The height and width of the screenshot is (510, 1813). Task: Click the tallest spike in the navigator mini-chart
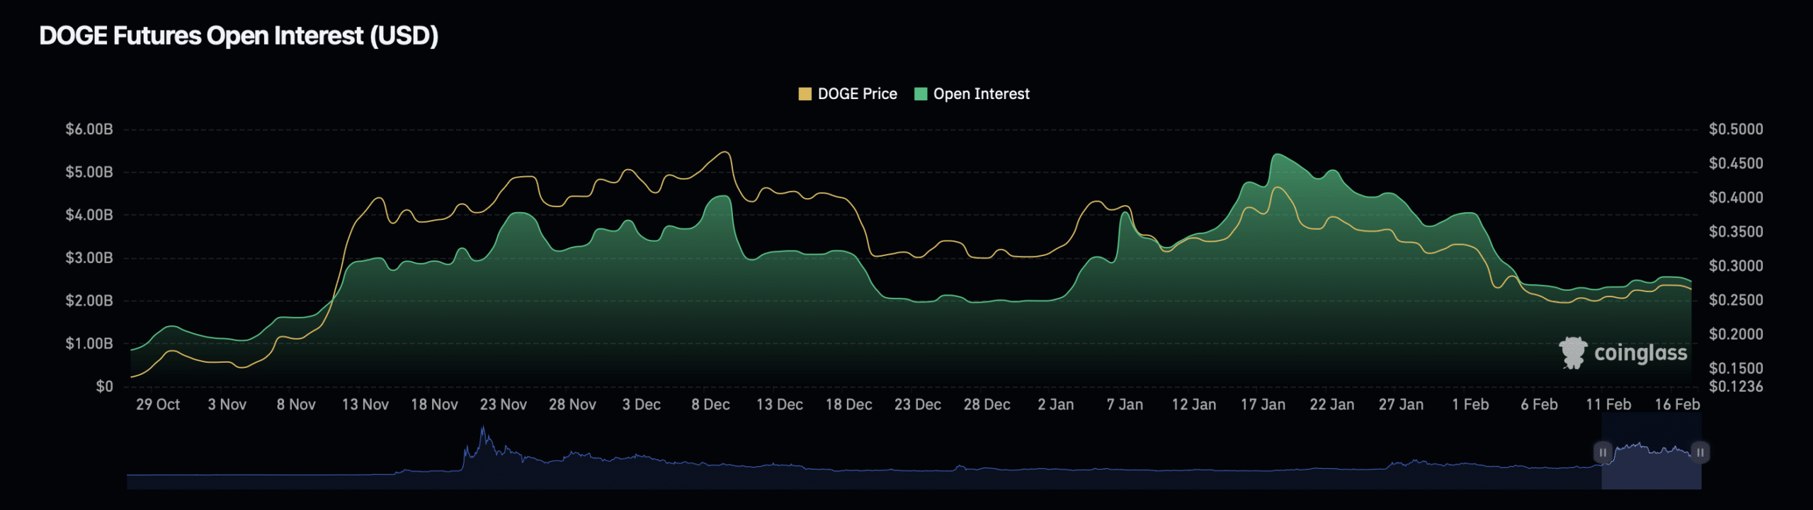483,429
